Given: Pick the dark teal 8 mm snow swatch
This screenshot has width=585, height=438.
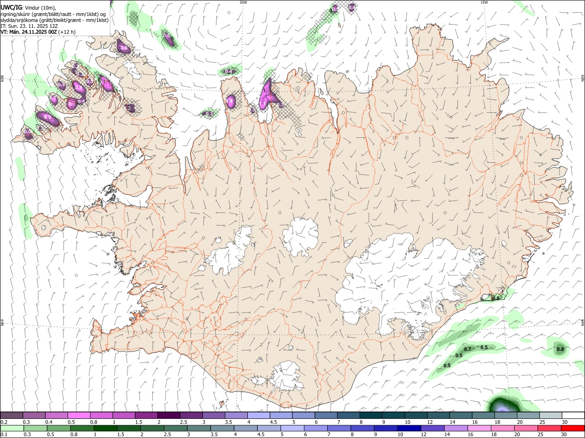Looking at the screenshot, I should pyautogui.click(x=371, y=416).
